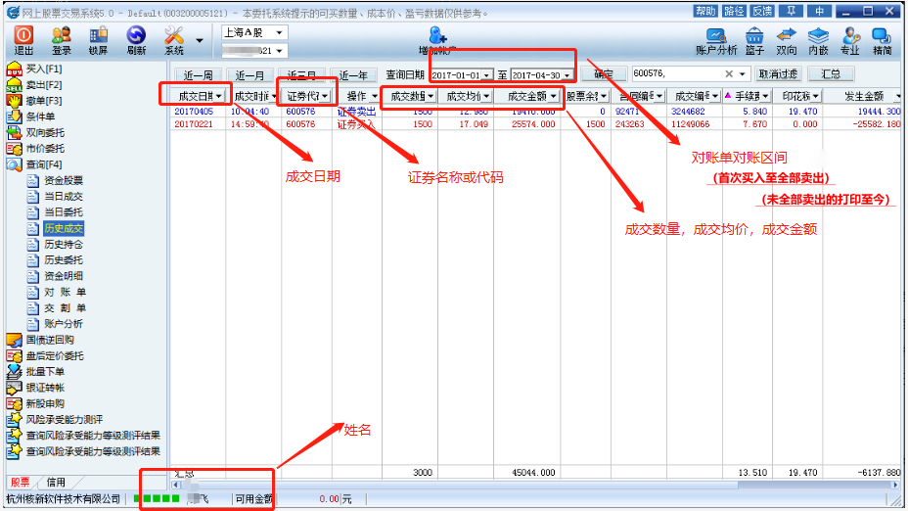Screen dimensions: 908x511
Task: Click the 退出 (exit) toolbar icon
Action: pyautogui.click(x=23, y=40)
